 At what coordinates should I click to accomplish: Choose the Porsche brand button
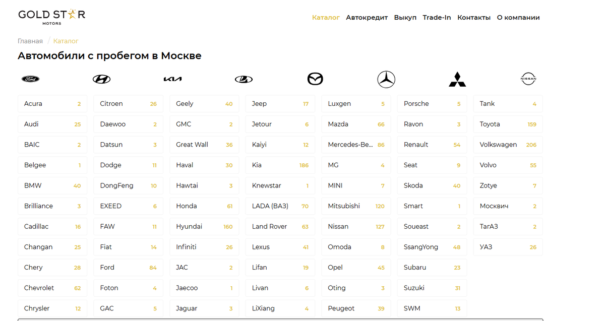click(x=432, y=104)
